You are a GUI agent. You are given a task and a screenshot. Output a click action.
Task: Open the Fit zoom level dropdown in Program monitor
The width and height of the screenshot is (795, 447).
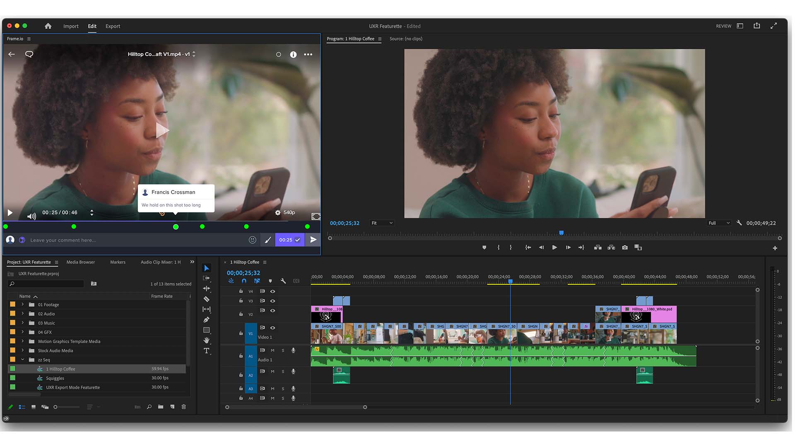tap(382, 223)
